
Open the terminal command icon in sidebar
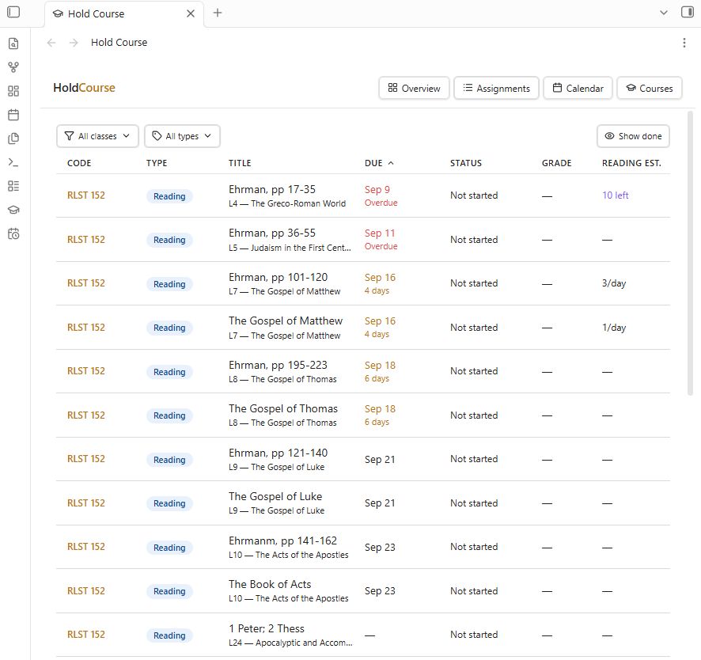pyautogui.click(x=13, y=162)
